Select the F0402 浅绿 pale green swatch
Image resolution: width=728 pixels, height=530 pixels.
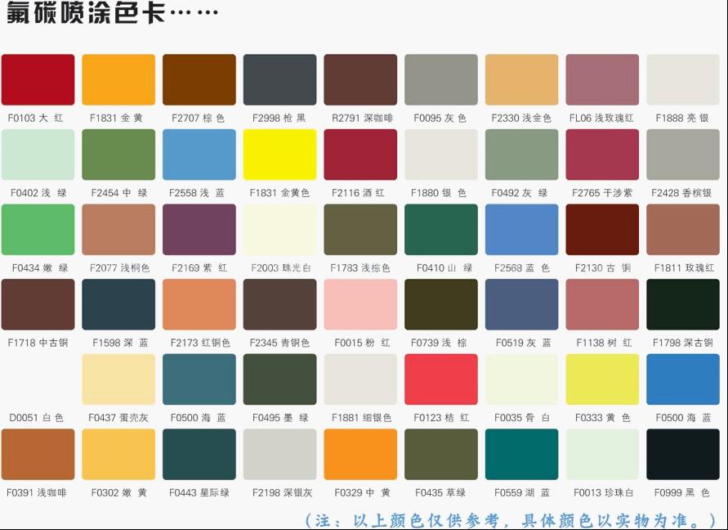click(x=38, y=155)
